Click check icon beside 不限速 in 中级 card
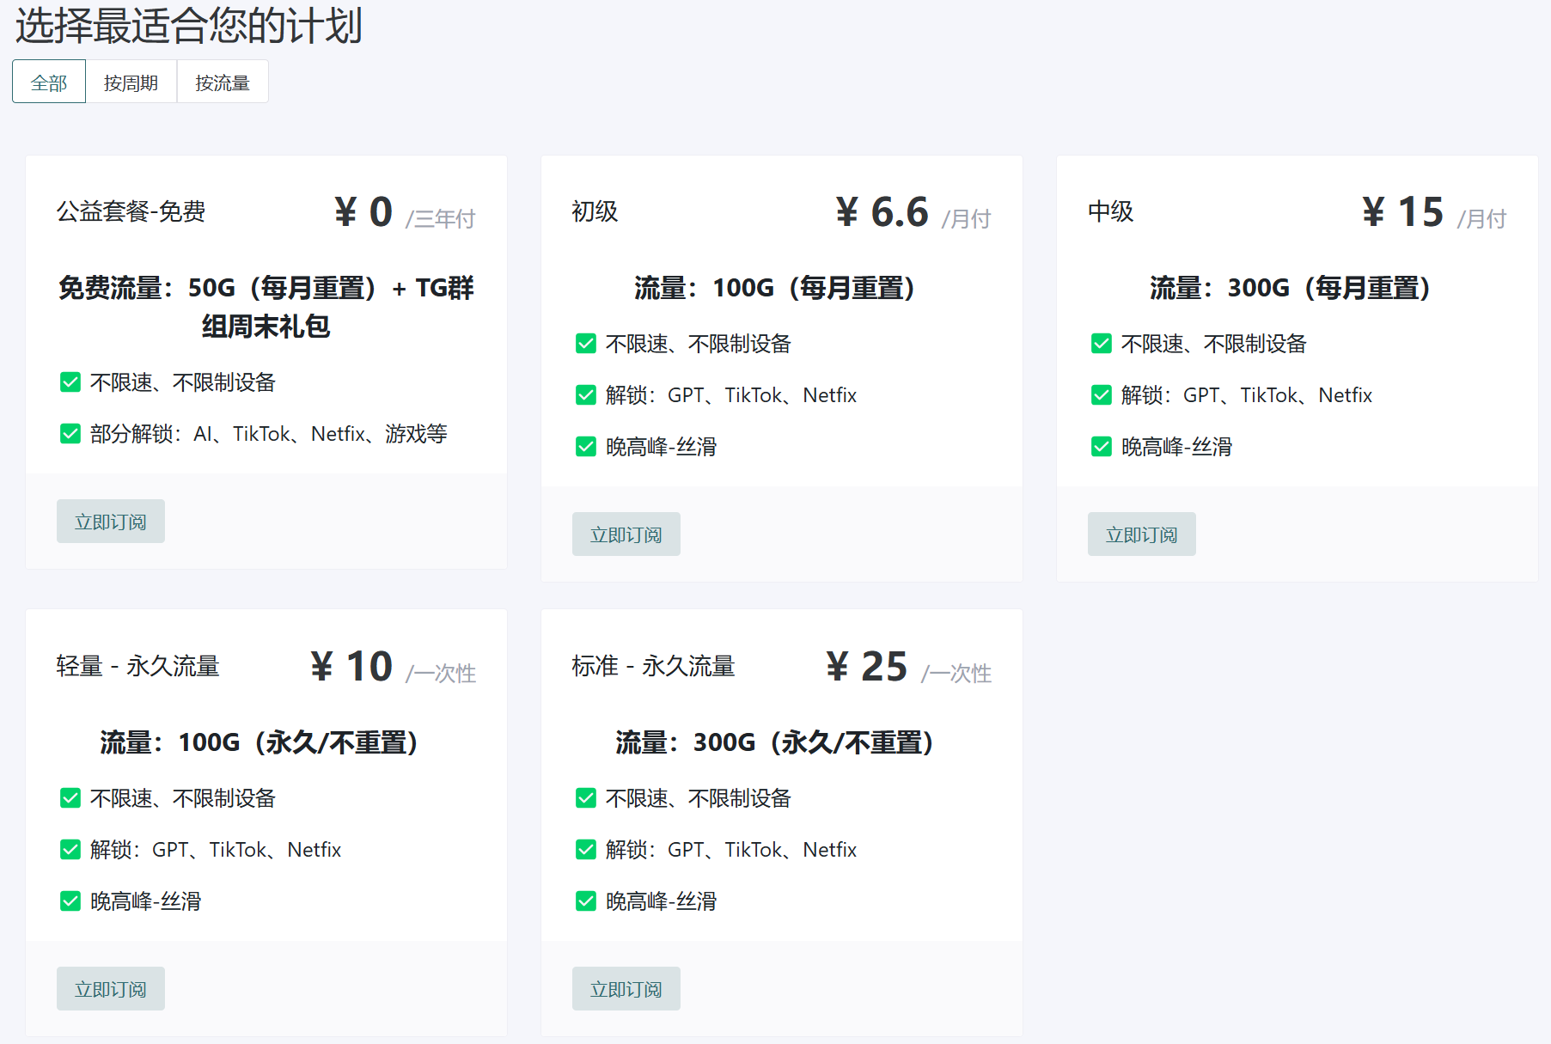 [1102, 344]
